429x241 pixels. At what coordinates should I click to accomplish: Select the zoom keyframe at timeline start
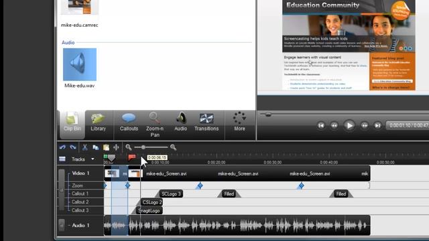point(105,185)
